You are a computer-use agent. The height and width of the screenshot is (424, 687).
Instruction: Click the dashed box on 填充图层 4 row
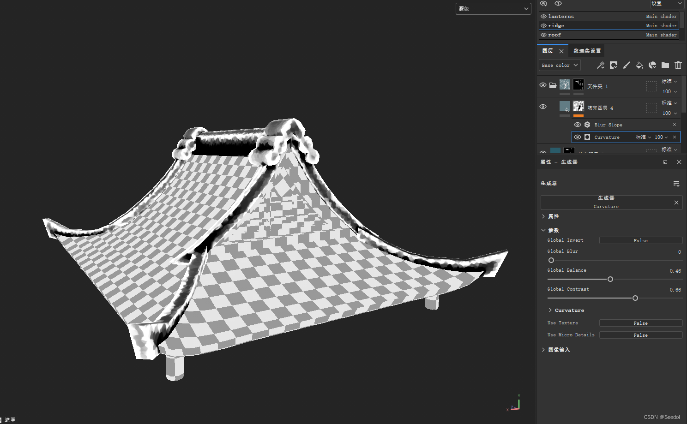coord(651,108)
